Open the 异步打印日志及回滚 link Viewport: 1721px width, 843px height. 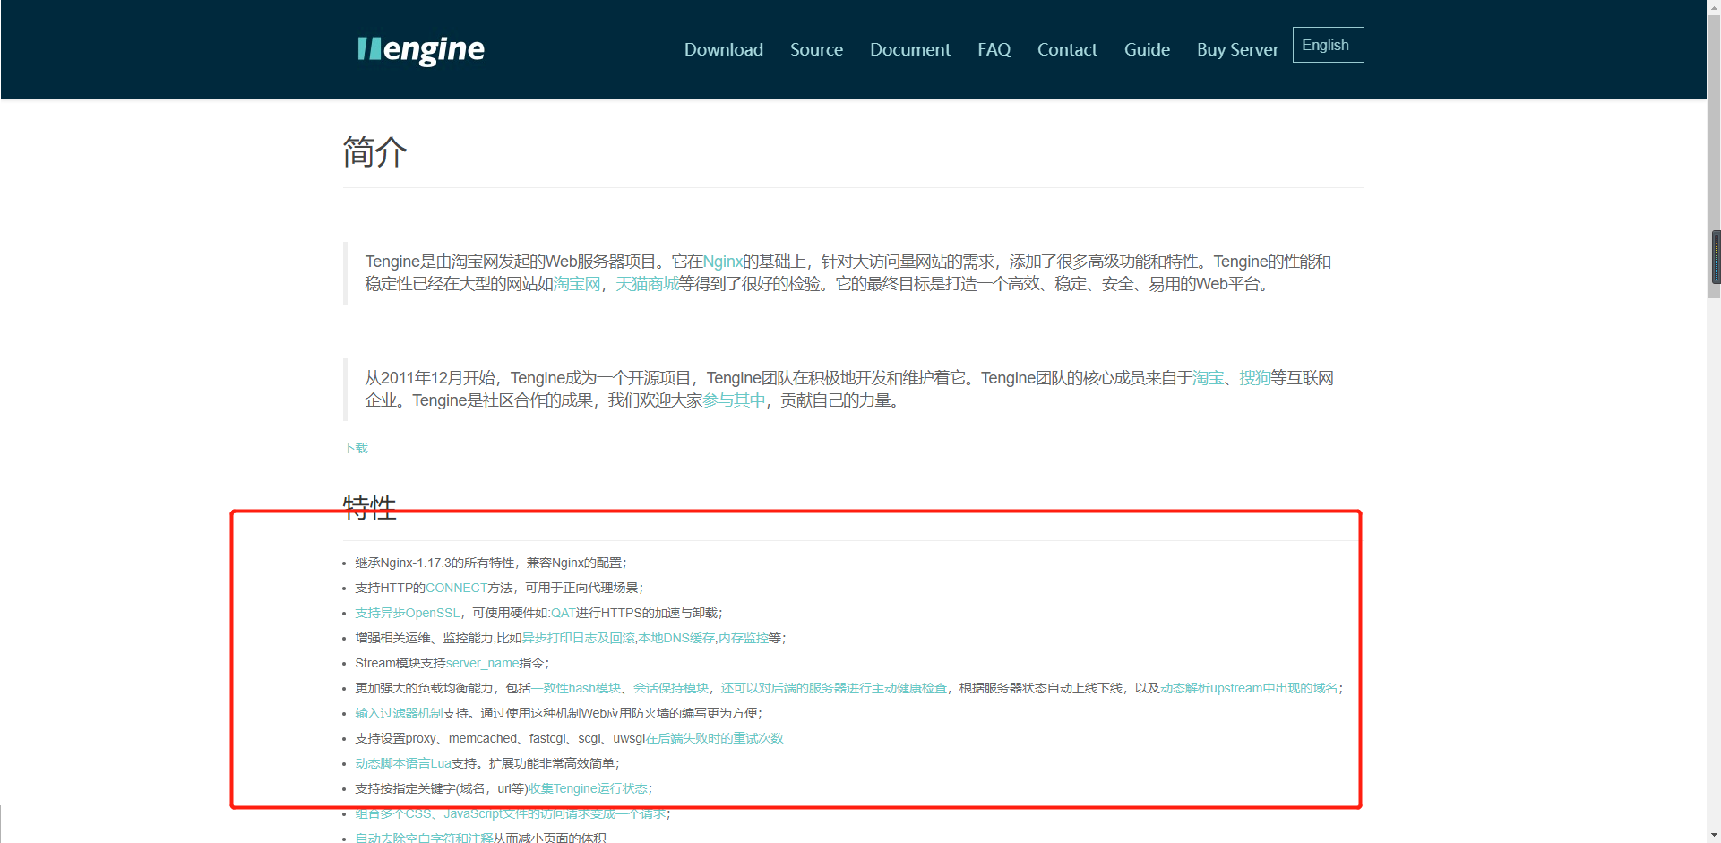(579, 638)
